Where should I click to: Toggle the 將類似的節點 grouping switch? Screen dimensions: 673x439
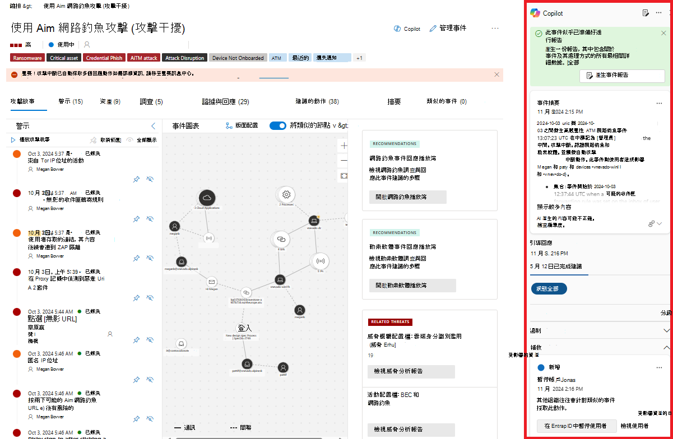pos(278,125)
